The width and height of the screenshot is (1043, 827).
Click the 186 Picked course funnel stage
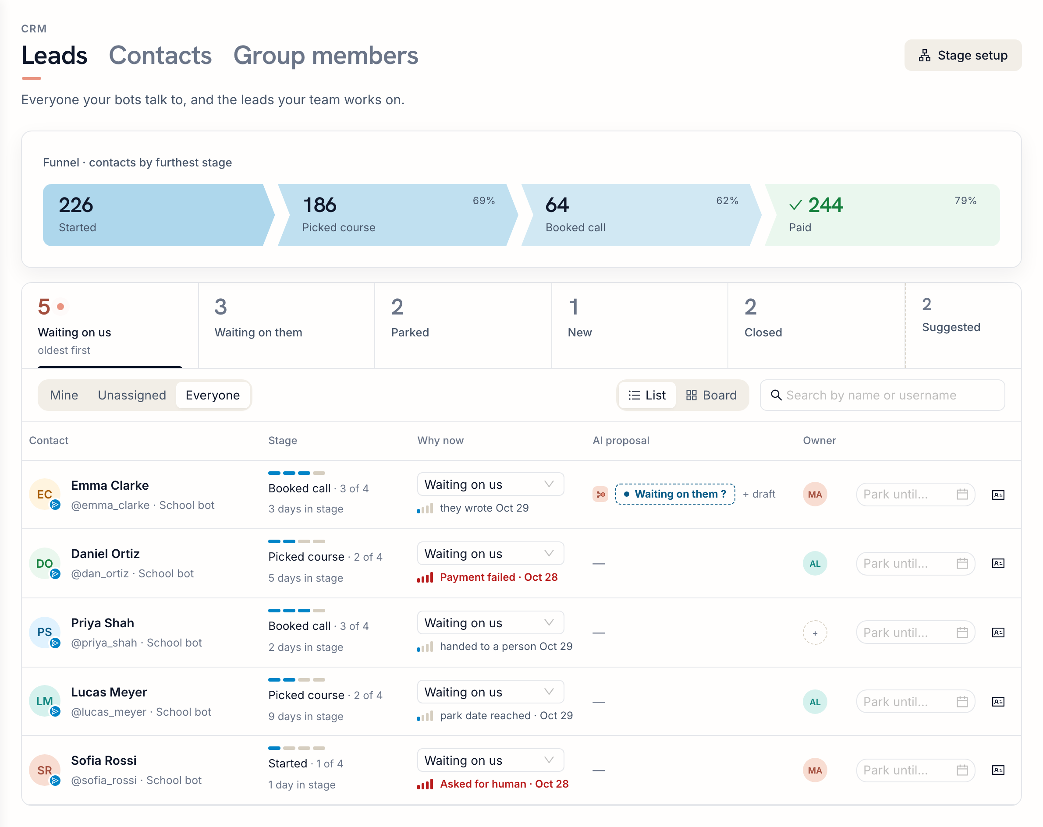(x=397, y=215)
